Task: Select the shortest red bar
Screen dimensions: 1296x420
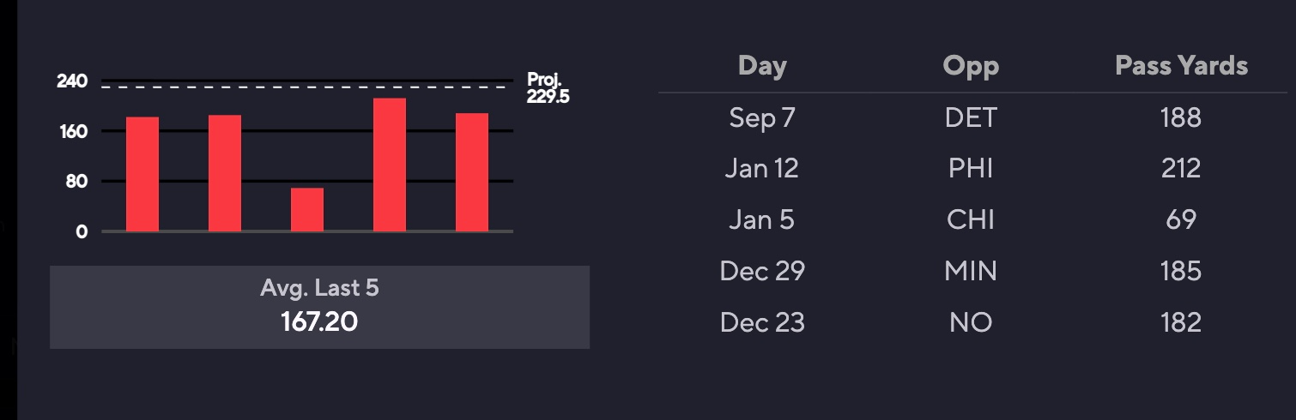Action: [x=307, y=209]
